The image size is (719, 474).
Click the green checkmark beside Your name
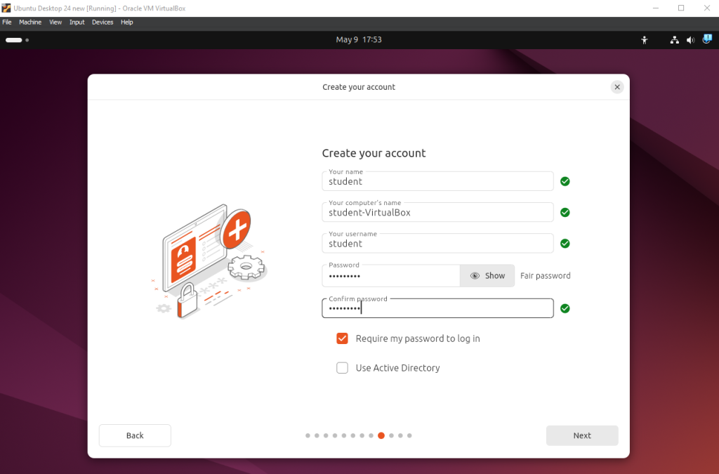click(565, 182)
